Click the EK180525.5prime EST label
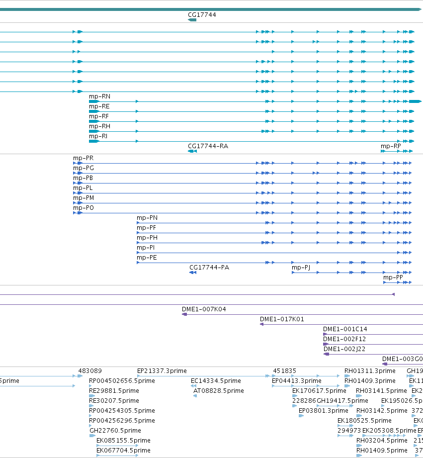 364,420
